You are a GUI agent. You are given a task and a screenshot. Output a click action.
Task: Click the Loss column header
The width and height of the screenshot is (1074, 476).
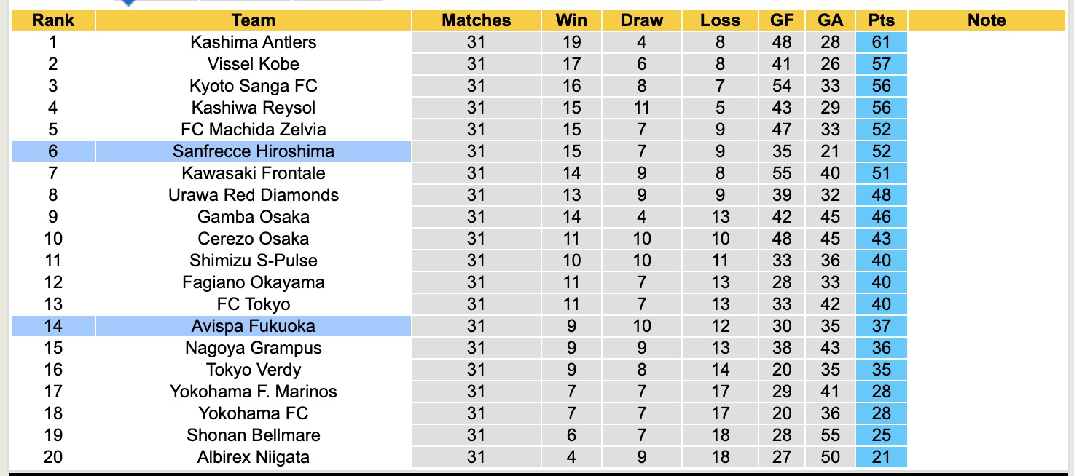(x=720, y=20)
